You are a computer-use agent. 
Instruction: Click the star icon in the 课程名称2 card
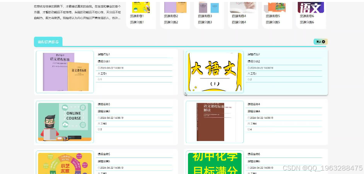click(x=248, y=79)
